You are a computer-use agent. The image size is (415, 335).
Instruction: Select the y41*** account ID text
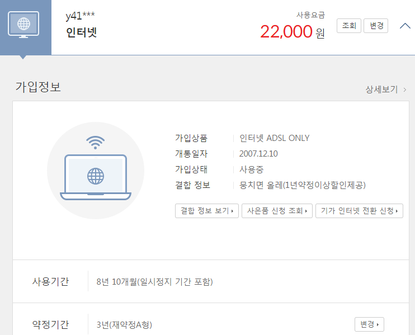pos(80,15)
